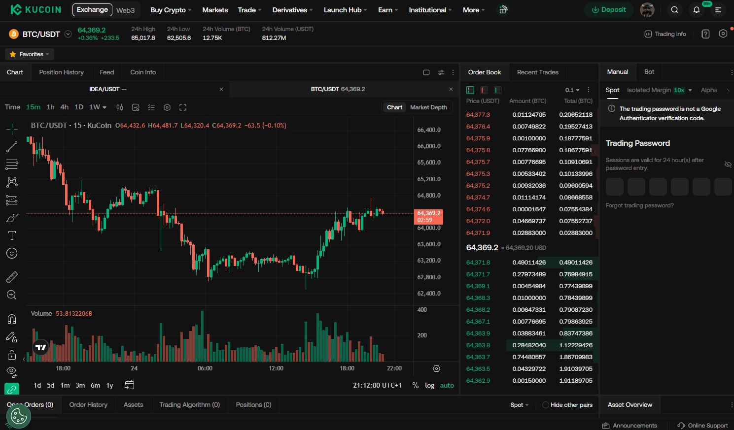The height and width of the screenshot is (430, 734).
Task: Select the 1h timeframe
Action: tap(50, 107)
